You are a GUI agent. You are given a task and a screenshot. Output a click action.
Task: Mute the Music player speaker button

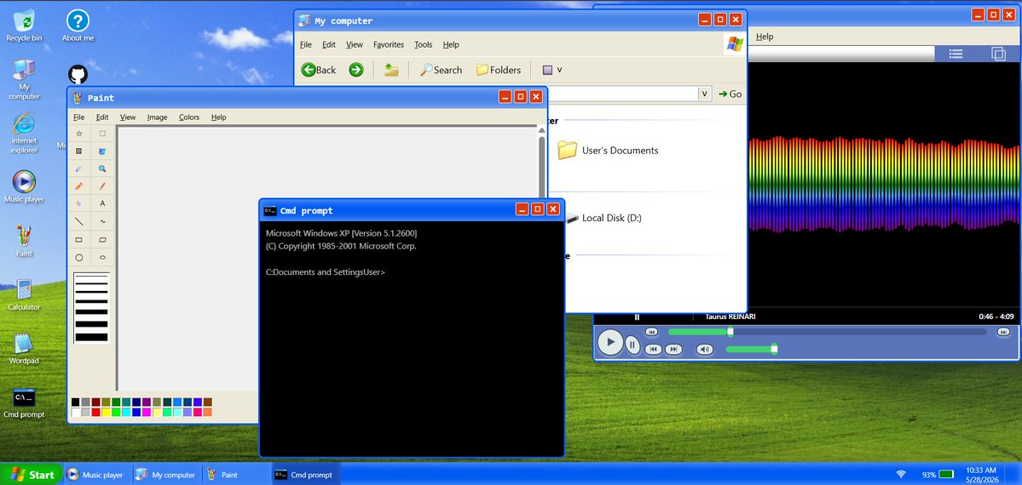point(705,350)
